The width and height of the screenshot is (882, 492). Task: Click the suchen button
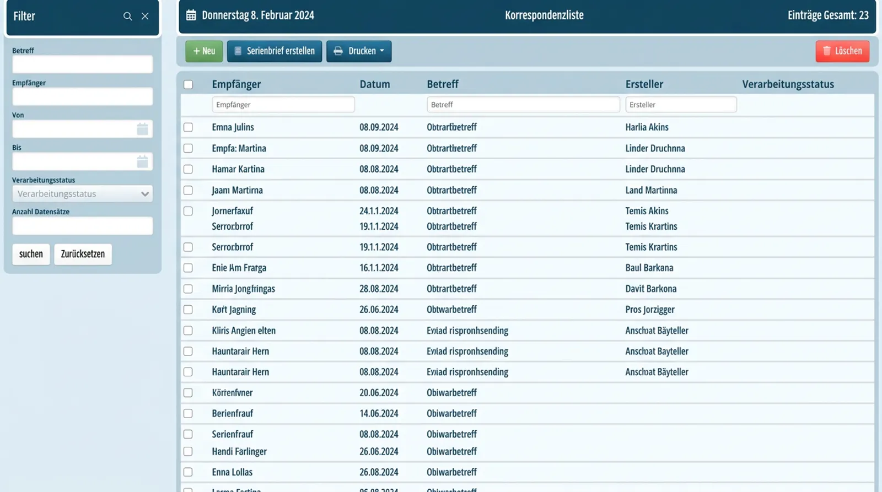31,254
